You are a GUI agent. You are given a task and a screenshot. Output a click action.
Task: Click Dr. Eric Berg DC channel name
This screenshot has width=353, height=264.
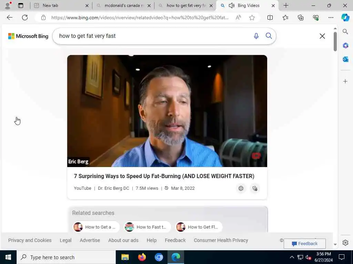click(x=113, y=188)
